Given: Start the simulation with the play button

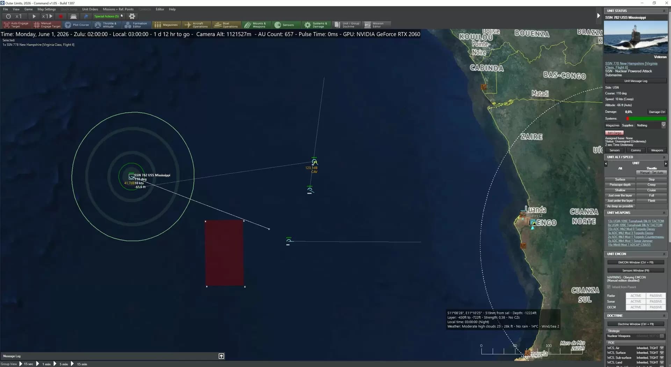Looking at the screenshot, I should (x=34, y=16).
